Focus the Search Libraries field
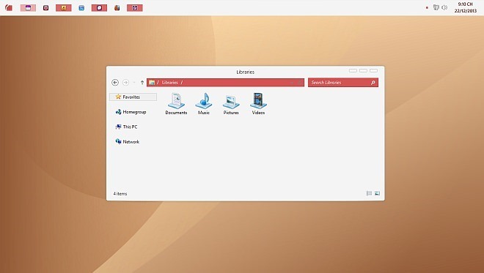This screenshot has width=484, height=273. click(343, 82)
